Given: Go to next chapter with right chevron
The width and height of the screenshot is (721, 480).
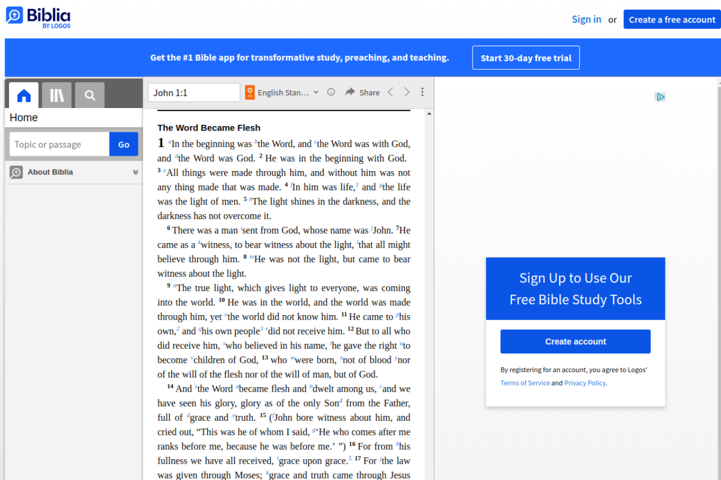Looking at the screenshot, I should pyautogui.click(x=407, y=92).
